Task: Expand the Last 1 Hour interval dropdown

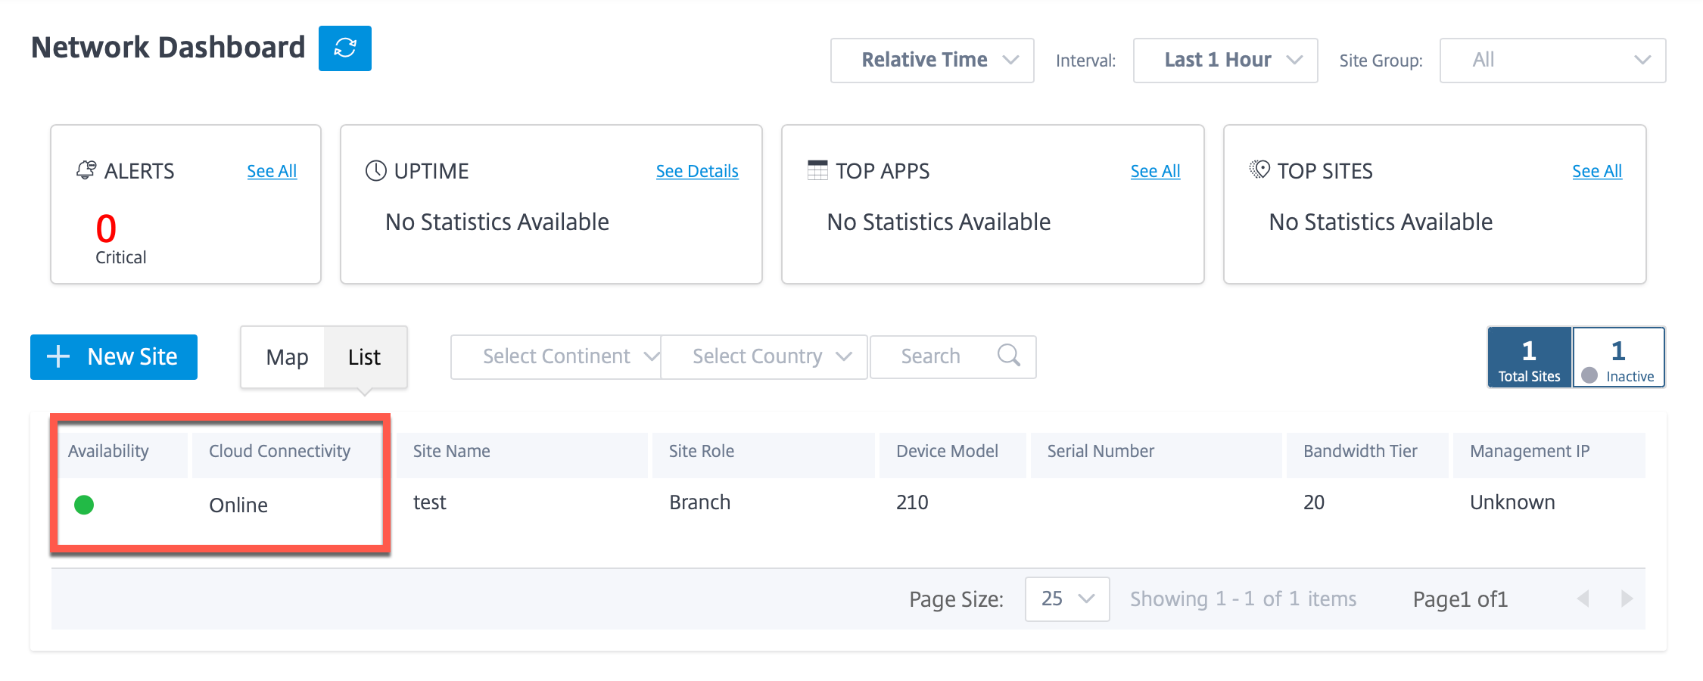Action: tap(1225, 61)
